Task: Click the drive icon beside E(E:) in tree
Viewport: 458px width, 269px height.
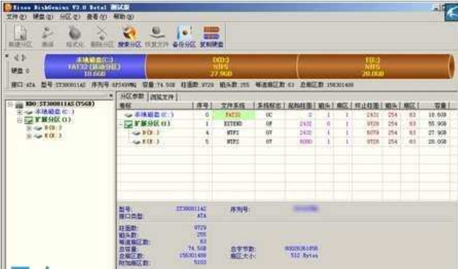Action: (x=38, y=136)
